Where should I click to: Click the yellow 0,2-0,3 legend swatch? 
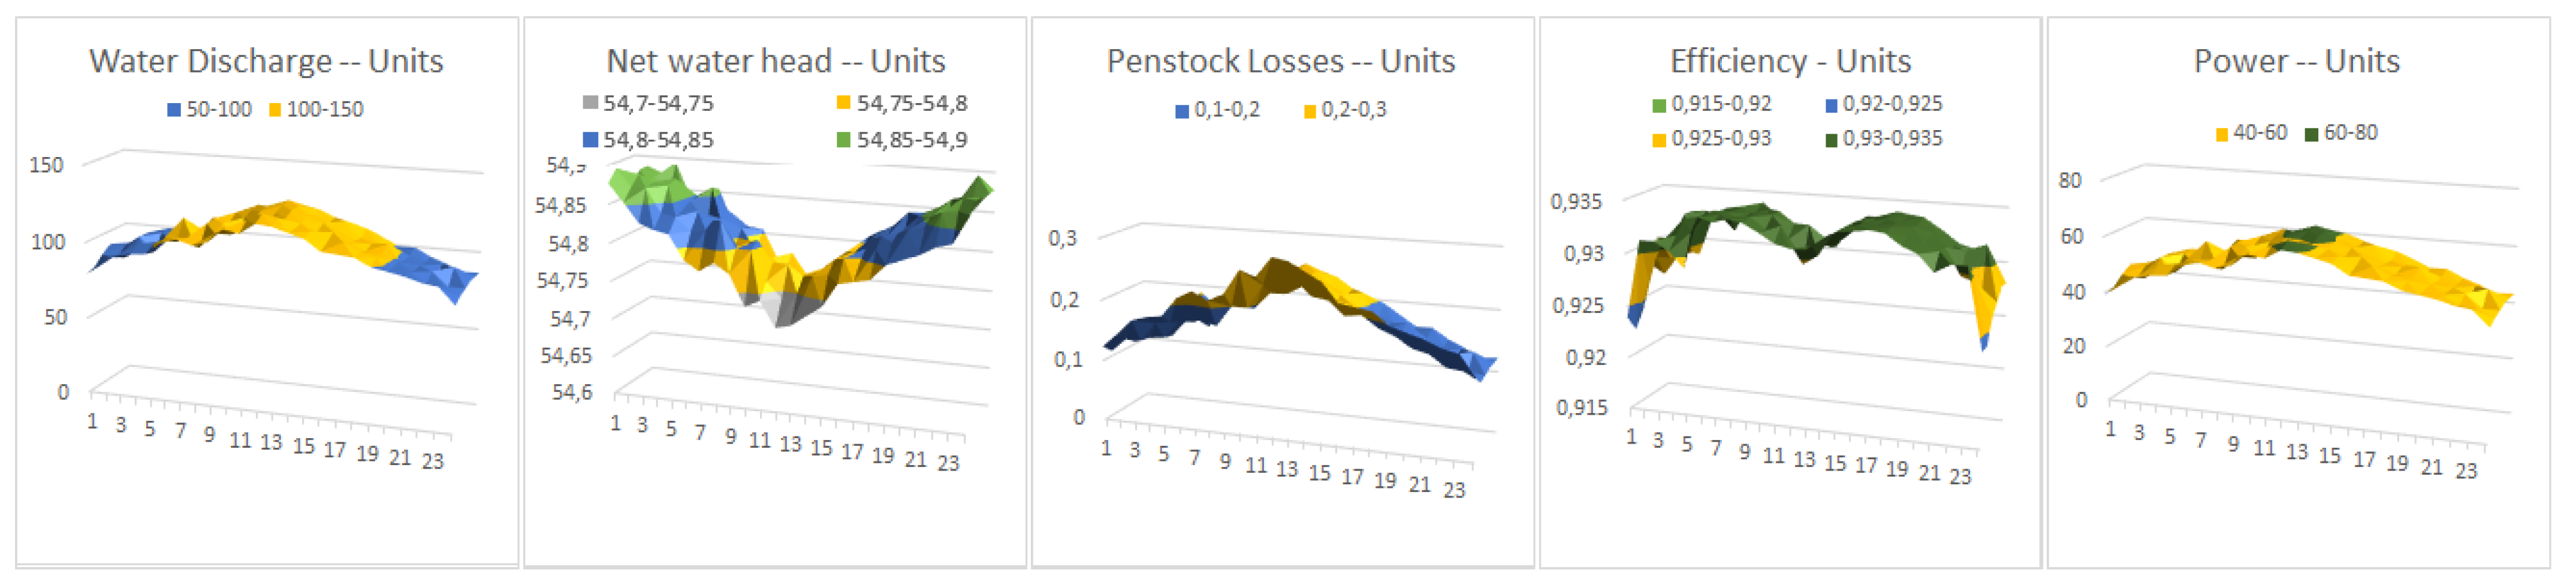1310,111
